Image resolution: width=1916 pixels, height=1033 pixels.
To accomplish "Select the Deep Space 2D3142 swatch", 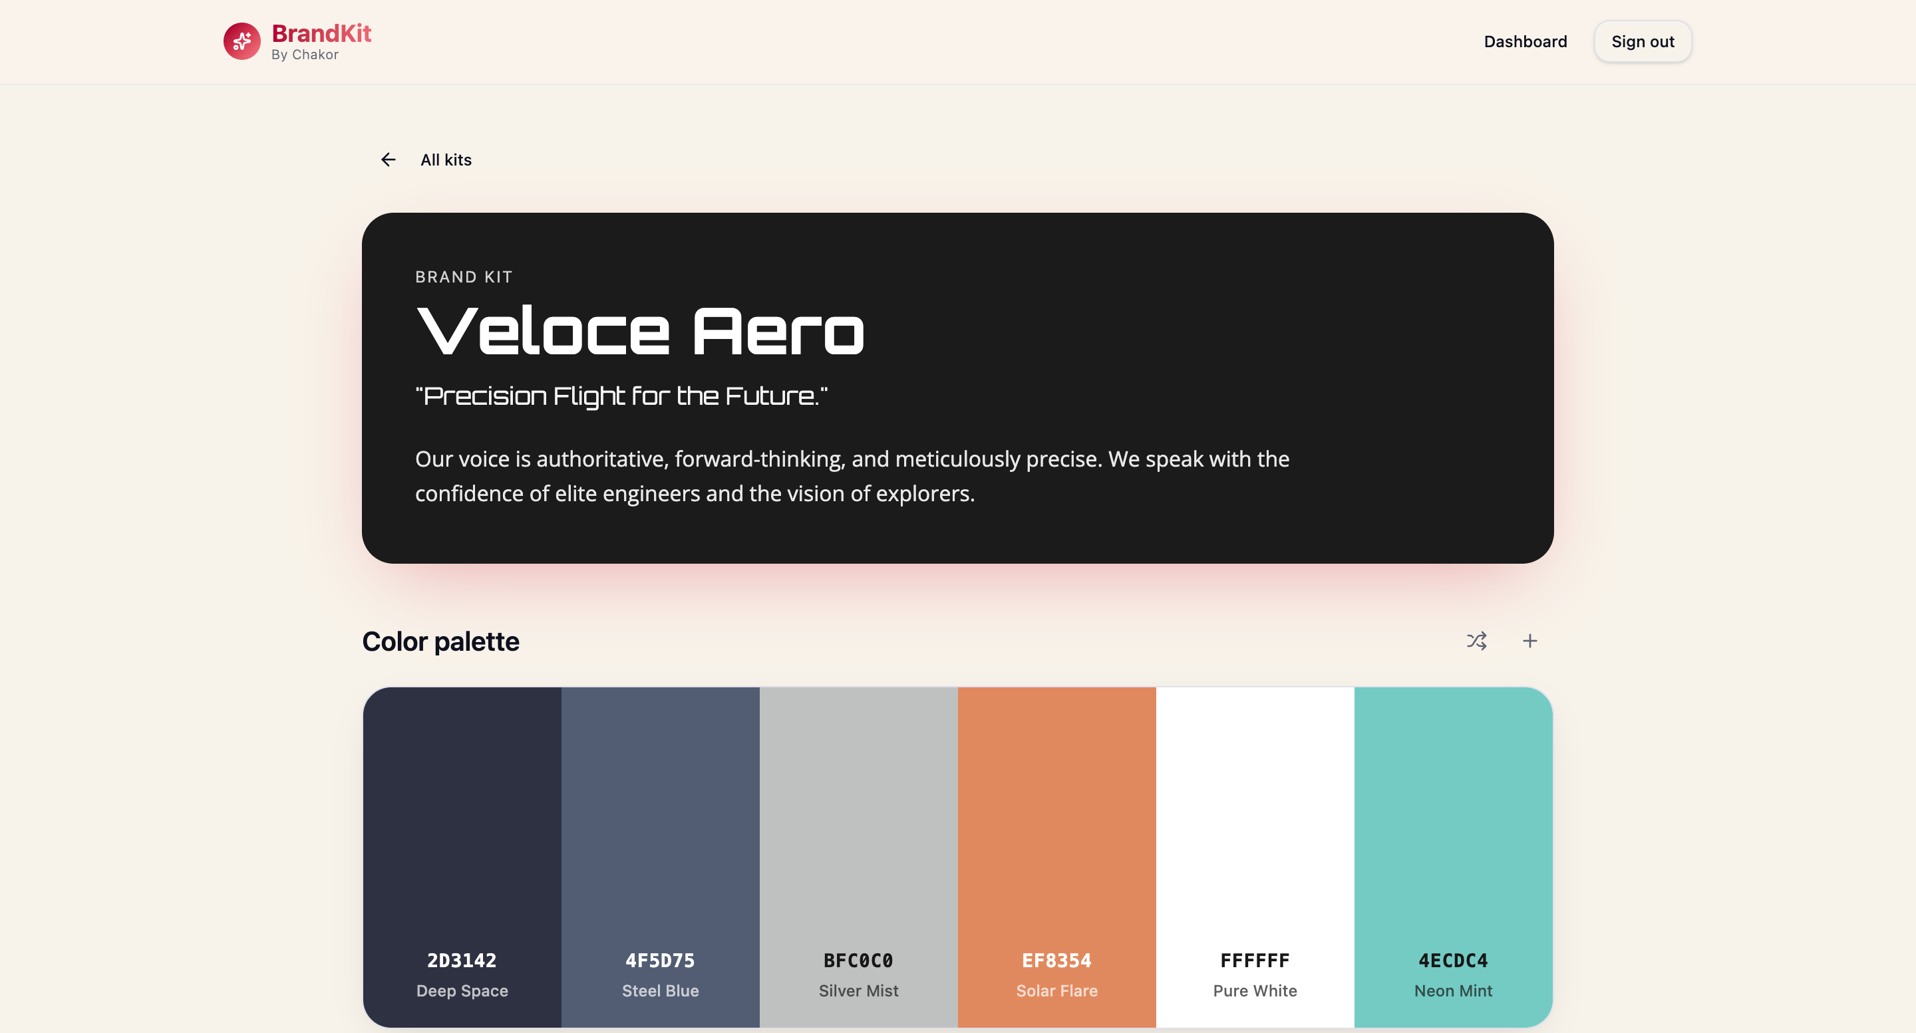I will point(462,857).
